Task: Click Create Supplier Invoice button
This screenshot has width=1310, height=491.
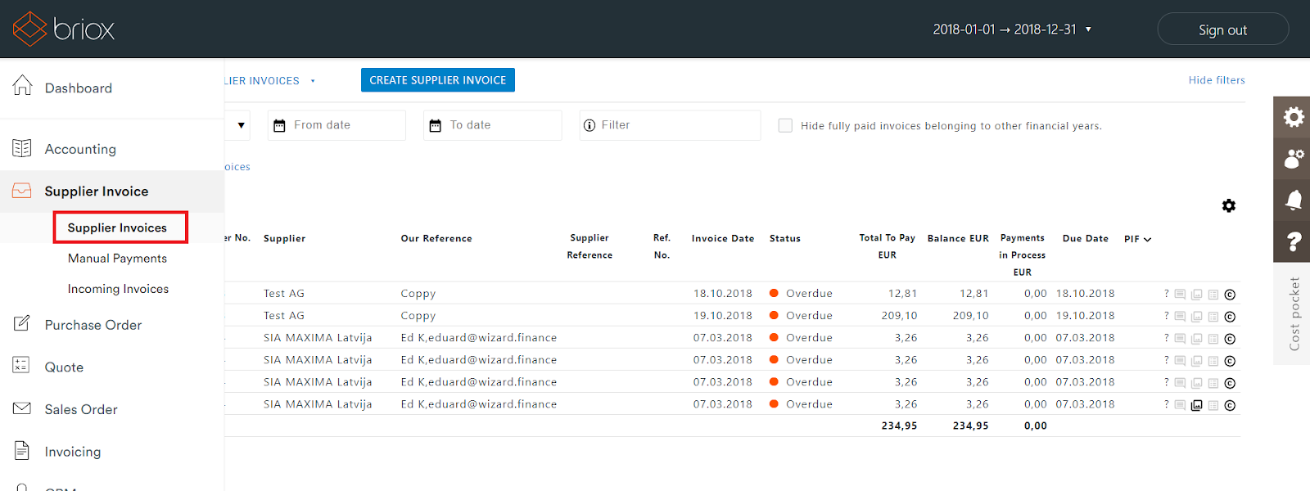Action: pyautogui.click(x=438, y=80)
